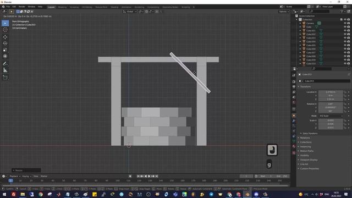This screenshot has height=198, width=352.
Task: Hide Cube.001 in the viewport via eye icon
Action: click(x=345, y=31)
